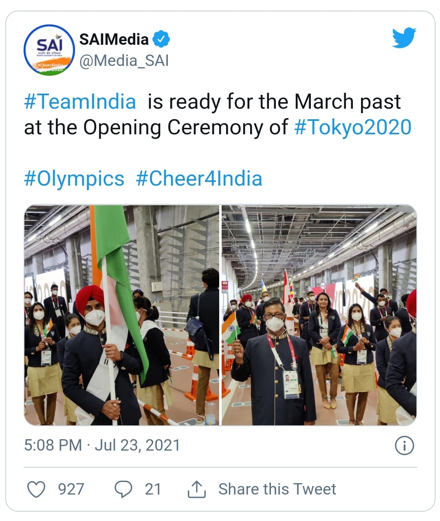Like the tweet using heart icon

[x=36, y=489]
